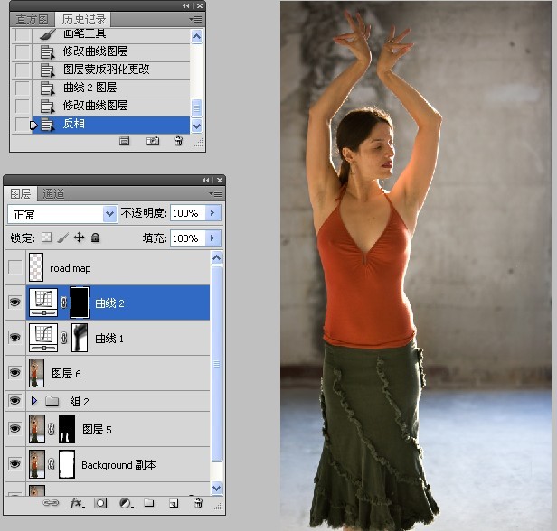Set history brush source for 图层蒙版羽化更改
The height and width of the screenshot is (531, 557).
(x=22, y=70)
